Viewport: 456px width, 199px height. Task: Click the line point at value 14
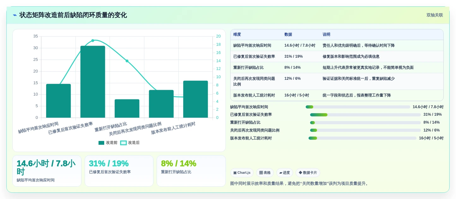127,61
